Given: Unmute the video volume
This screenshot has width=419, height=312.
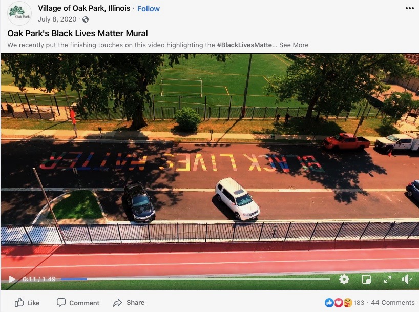Looking at the screenshot, I should [x=407, y=279].
